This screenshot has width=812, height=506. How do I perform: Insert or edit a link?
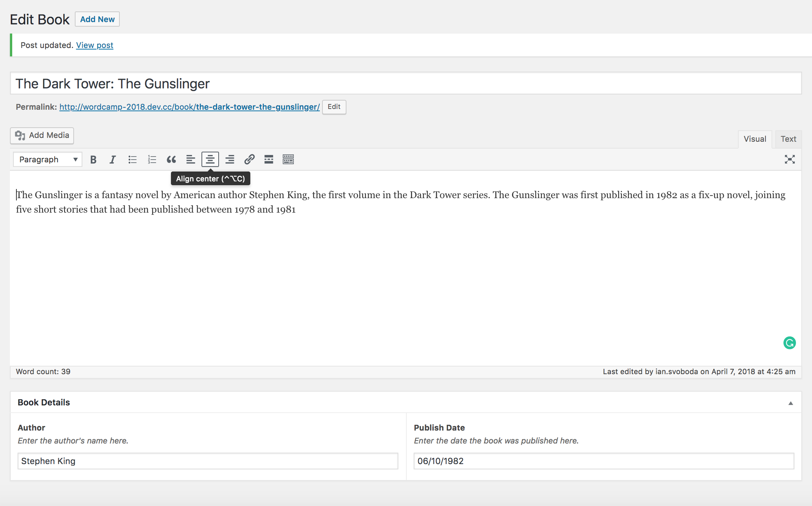point(249,160)
